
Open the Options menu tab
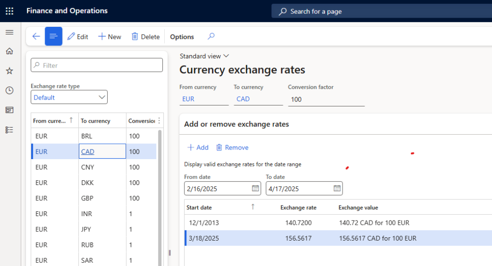click(x=182, y=37)
